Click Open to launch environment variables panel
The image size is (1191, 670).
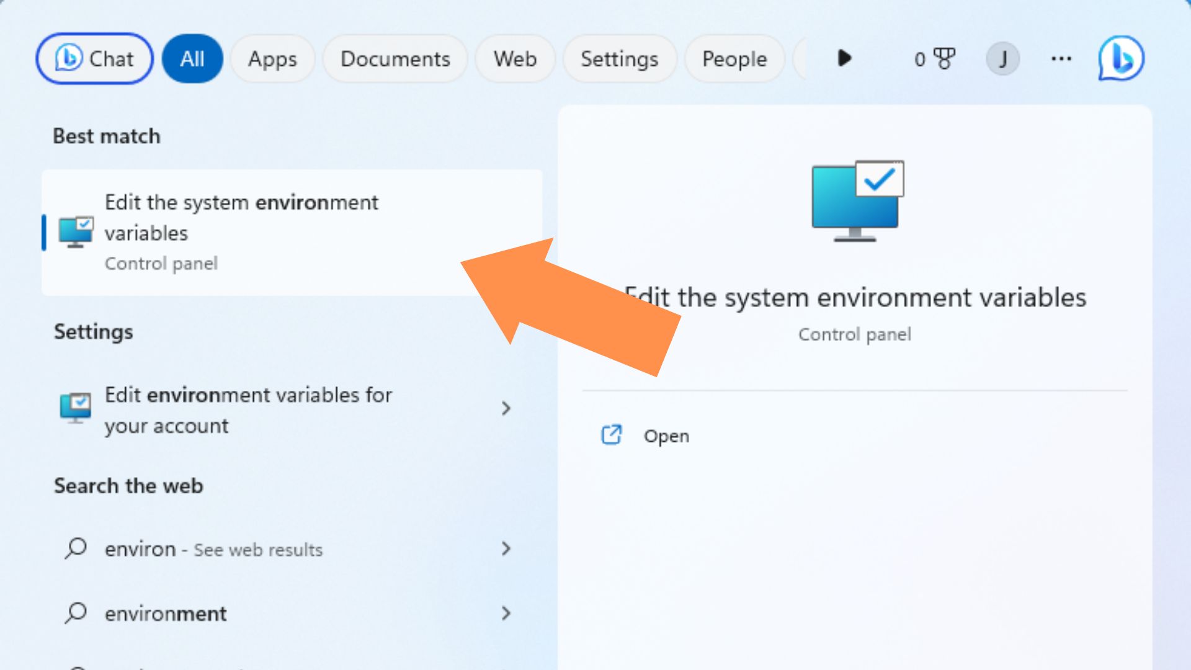coord(666,434)
